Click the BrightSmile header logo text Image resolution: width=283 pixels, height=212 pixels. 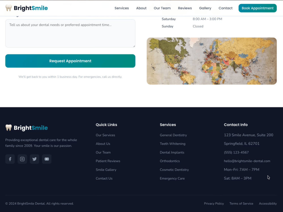click(x=31, y=8)
